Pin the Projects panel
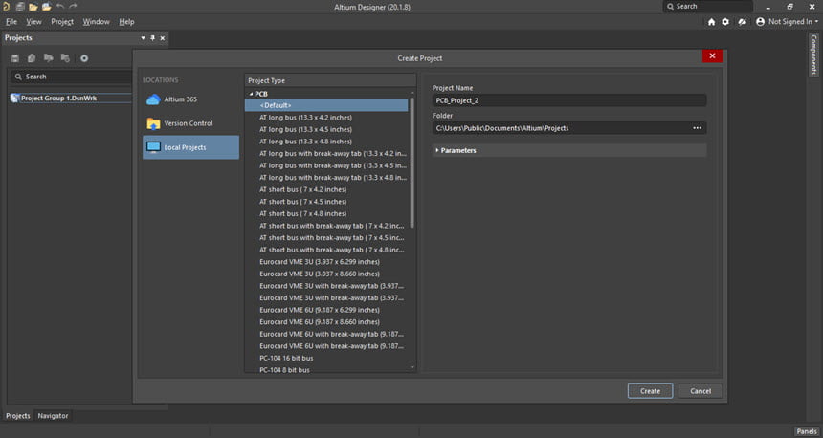This screenshot has width=823, height=438. click(x=153, y=37)
